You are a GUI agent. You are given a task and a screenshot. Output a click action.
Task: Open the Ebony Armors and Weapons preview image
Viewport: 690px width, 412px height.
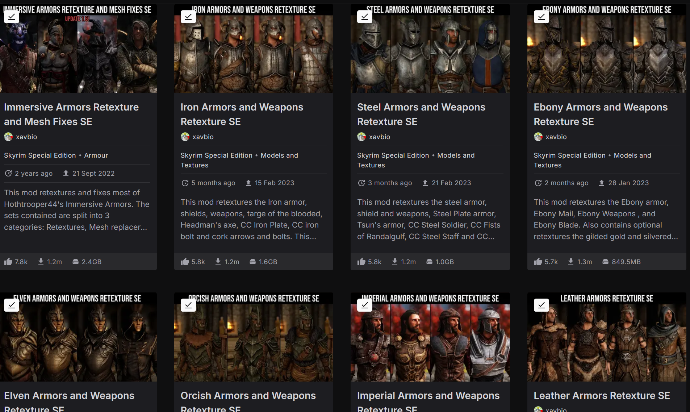click(x=607, y=49)
